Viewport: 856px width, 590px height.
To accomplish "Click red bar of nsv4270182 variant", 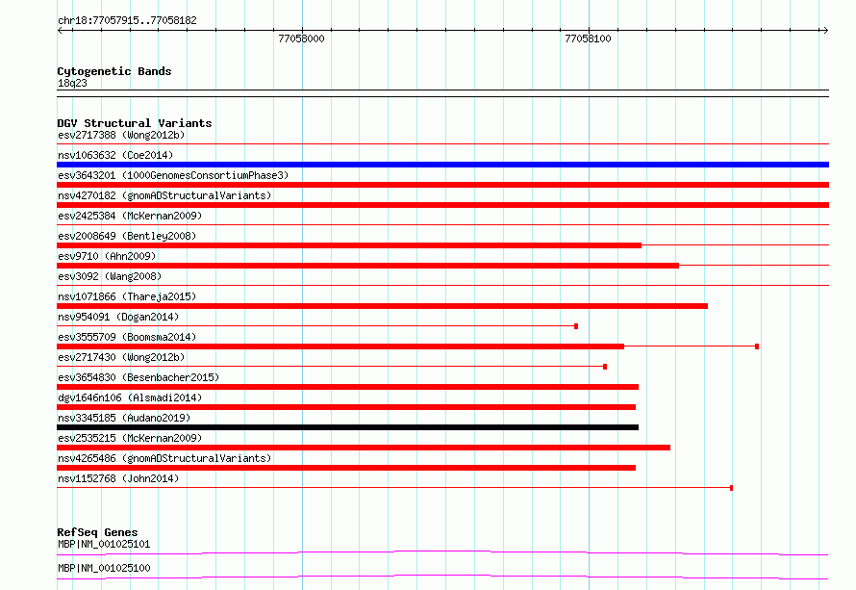I will [x=442, y=205].
